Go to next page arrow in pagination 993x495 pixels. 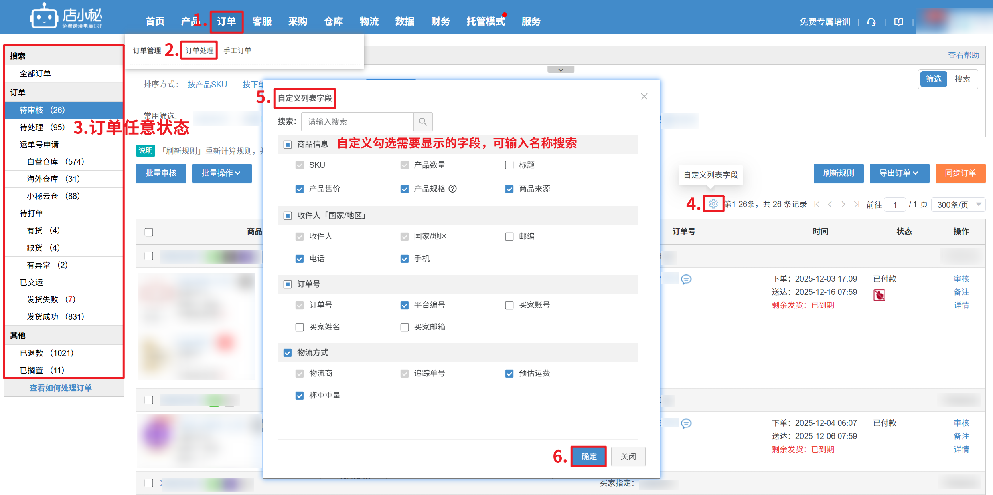[843, 204]
